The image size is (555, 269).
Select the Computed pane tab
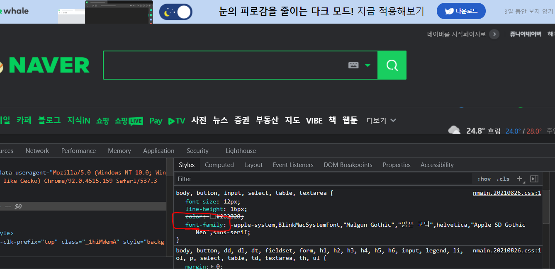click(x=219, y=165)
